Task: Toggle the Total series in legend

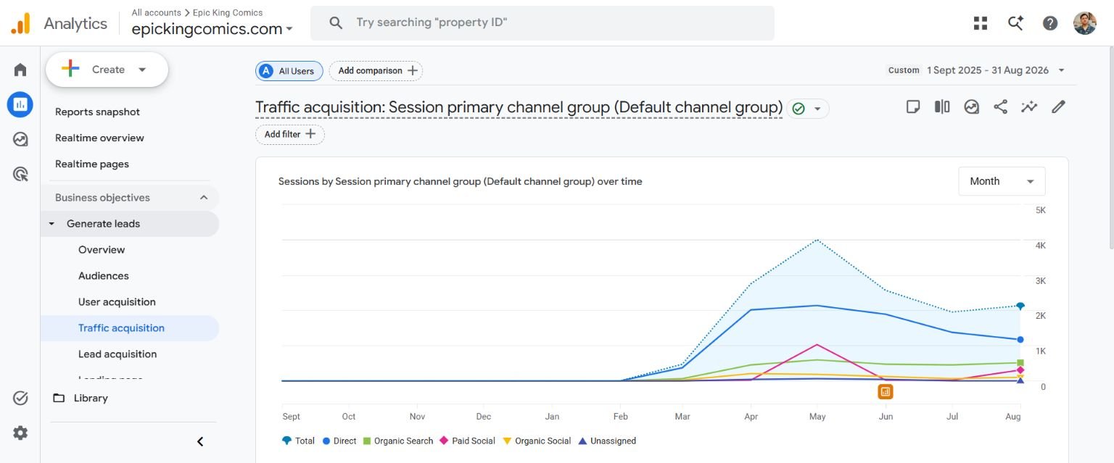Action: [x=298, y=441]
